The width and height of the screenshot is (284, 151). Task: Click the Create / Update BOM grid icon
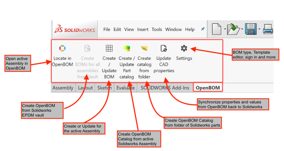(x=109, y=48)
